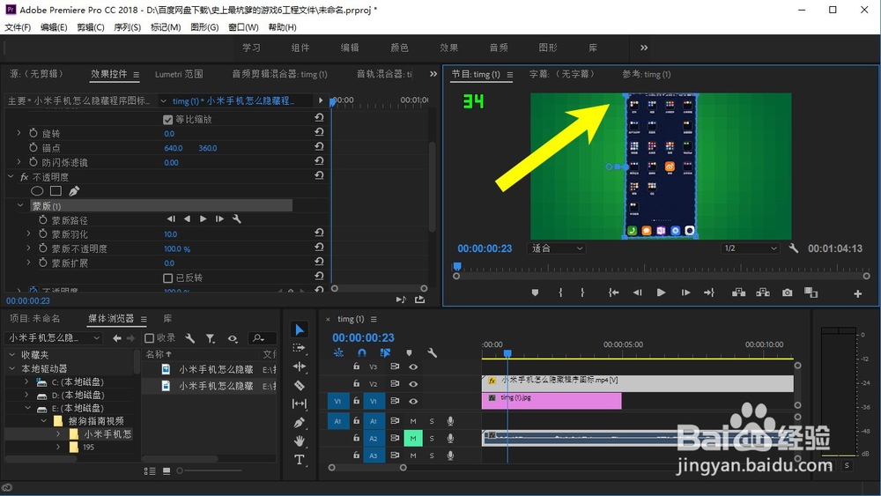Click timeline playhead timecode 00:00:00:23
Image resolution: width=881 pixels, height=496 pixels.
(x=363, y=337)
